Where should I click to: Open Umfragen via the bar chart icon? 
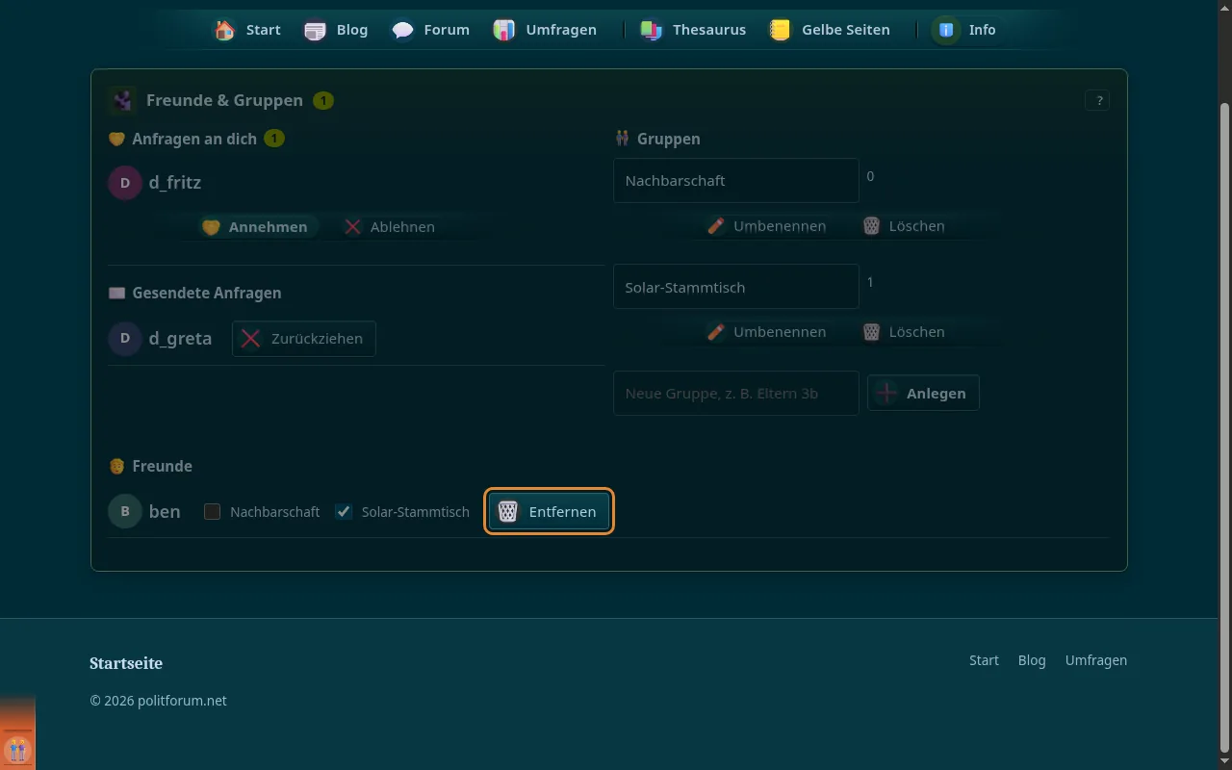tap(504, 30)
